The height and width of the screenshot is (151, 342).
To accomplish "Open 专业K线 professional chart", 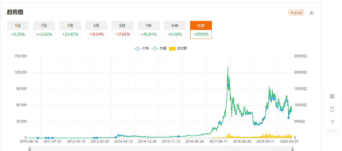I will [x=296, y=13].
